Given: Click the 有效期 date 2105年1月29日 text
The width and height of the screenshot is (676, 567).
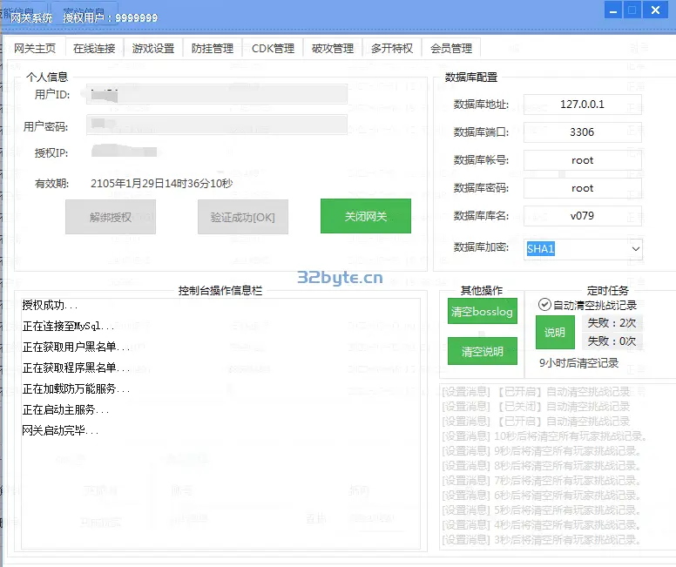Looking at the screenshot, I should click(162, 184).
